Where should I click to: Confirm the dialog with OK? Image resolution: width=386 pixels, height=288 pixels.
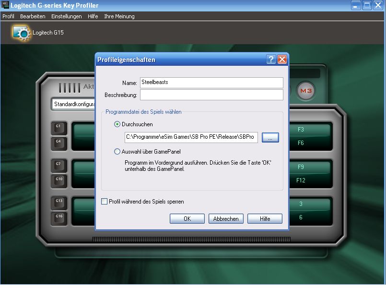pyautogui.click(x=187, y=219)
